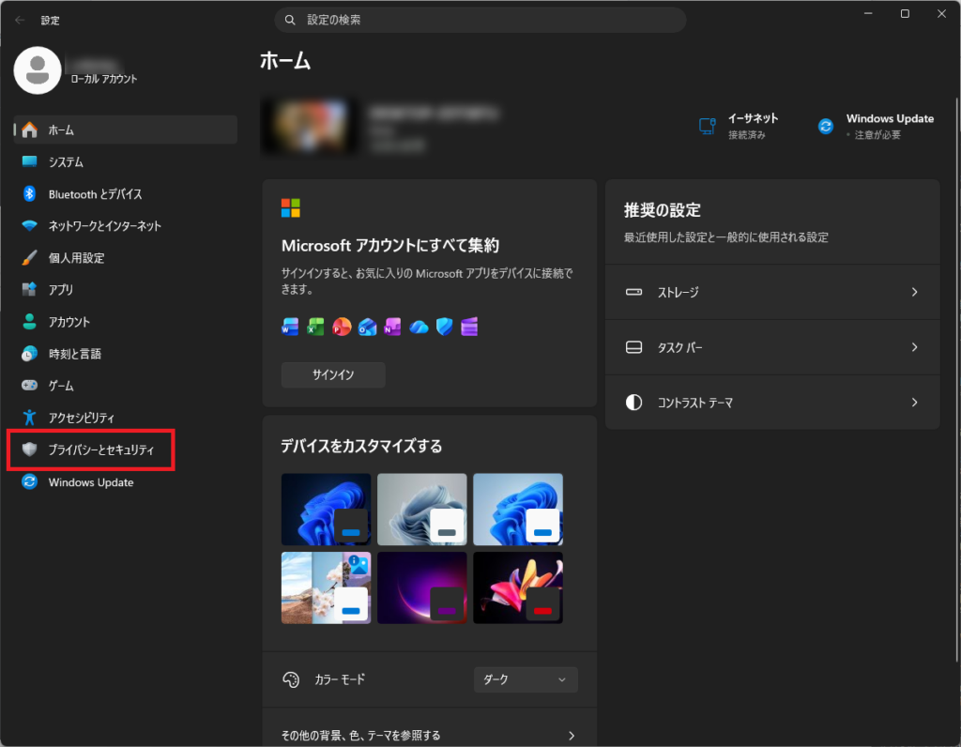Screen dimensions: 961x747
Task: Choose the pink flower dark theme thumbnail
Action: (518, 587)
